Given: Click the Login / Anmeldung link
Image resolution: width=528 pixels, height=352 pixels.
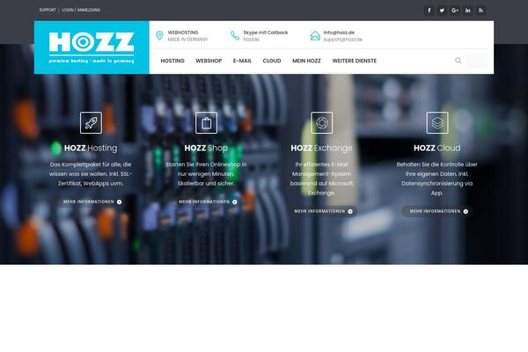Looking at the screenshot, I should point(81,10).
